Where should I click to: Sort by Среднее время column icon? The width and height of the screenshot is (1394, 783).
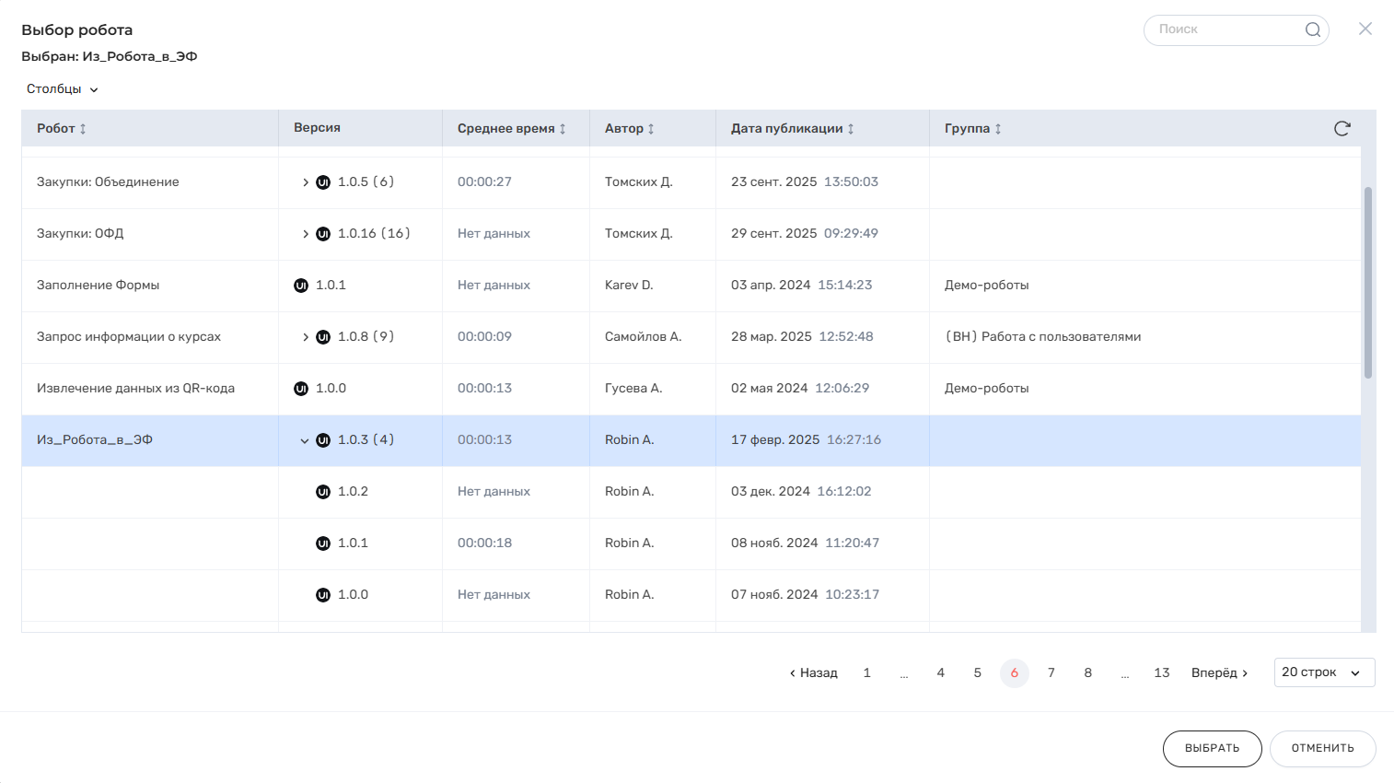coord(563,129)
